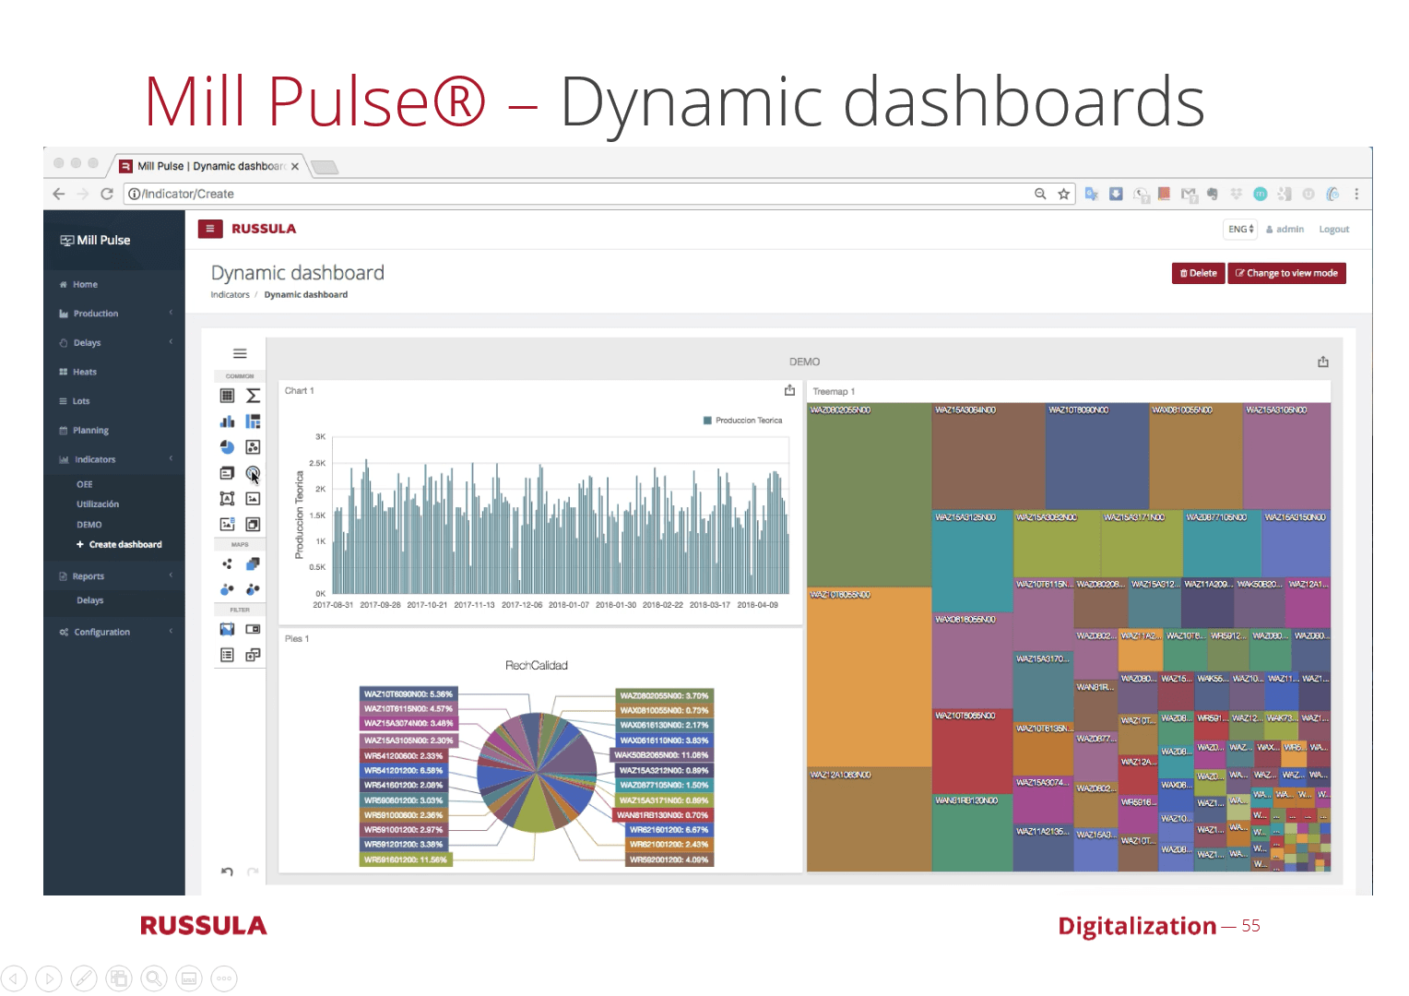Add the right bubble-pie map widget
The image size is (1409, 996).
tap(253, 588)
